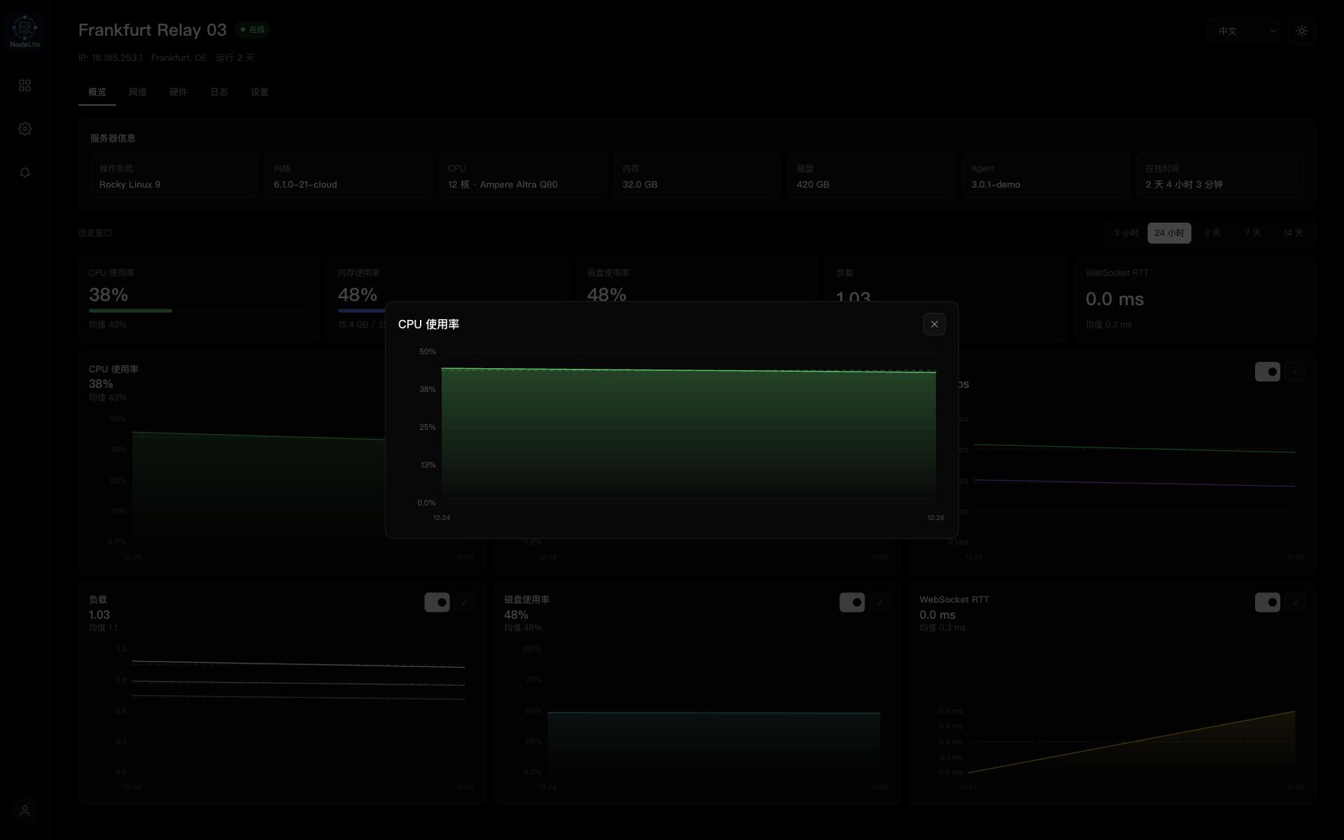Screen dimensions: 1344x840
Task: Toggle the 负载 chart switch
Action: click(437, 602)
